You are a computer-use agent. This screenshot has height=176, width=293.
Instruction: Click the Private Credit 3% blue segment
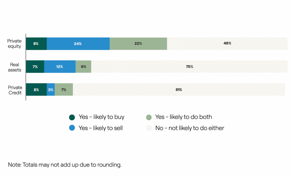click(x=51, y=90)
